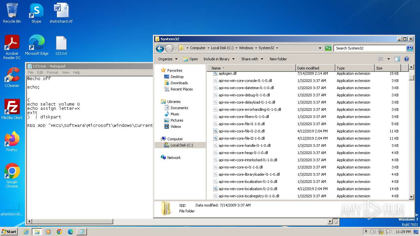Select the shotrichard.rtf desktop file
Viewport: 420px width, 236px height.
[x=61, y=13]
